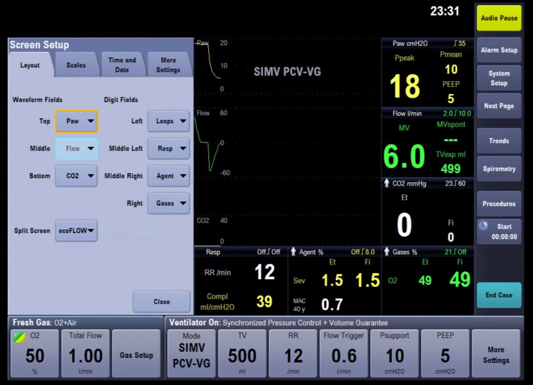Open the Top waveform Paw dropdown
533x385 pixels.
pyautogui.click(x=76, y=121)
